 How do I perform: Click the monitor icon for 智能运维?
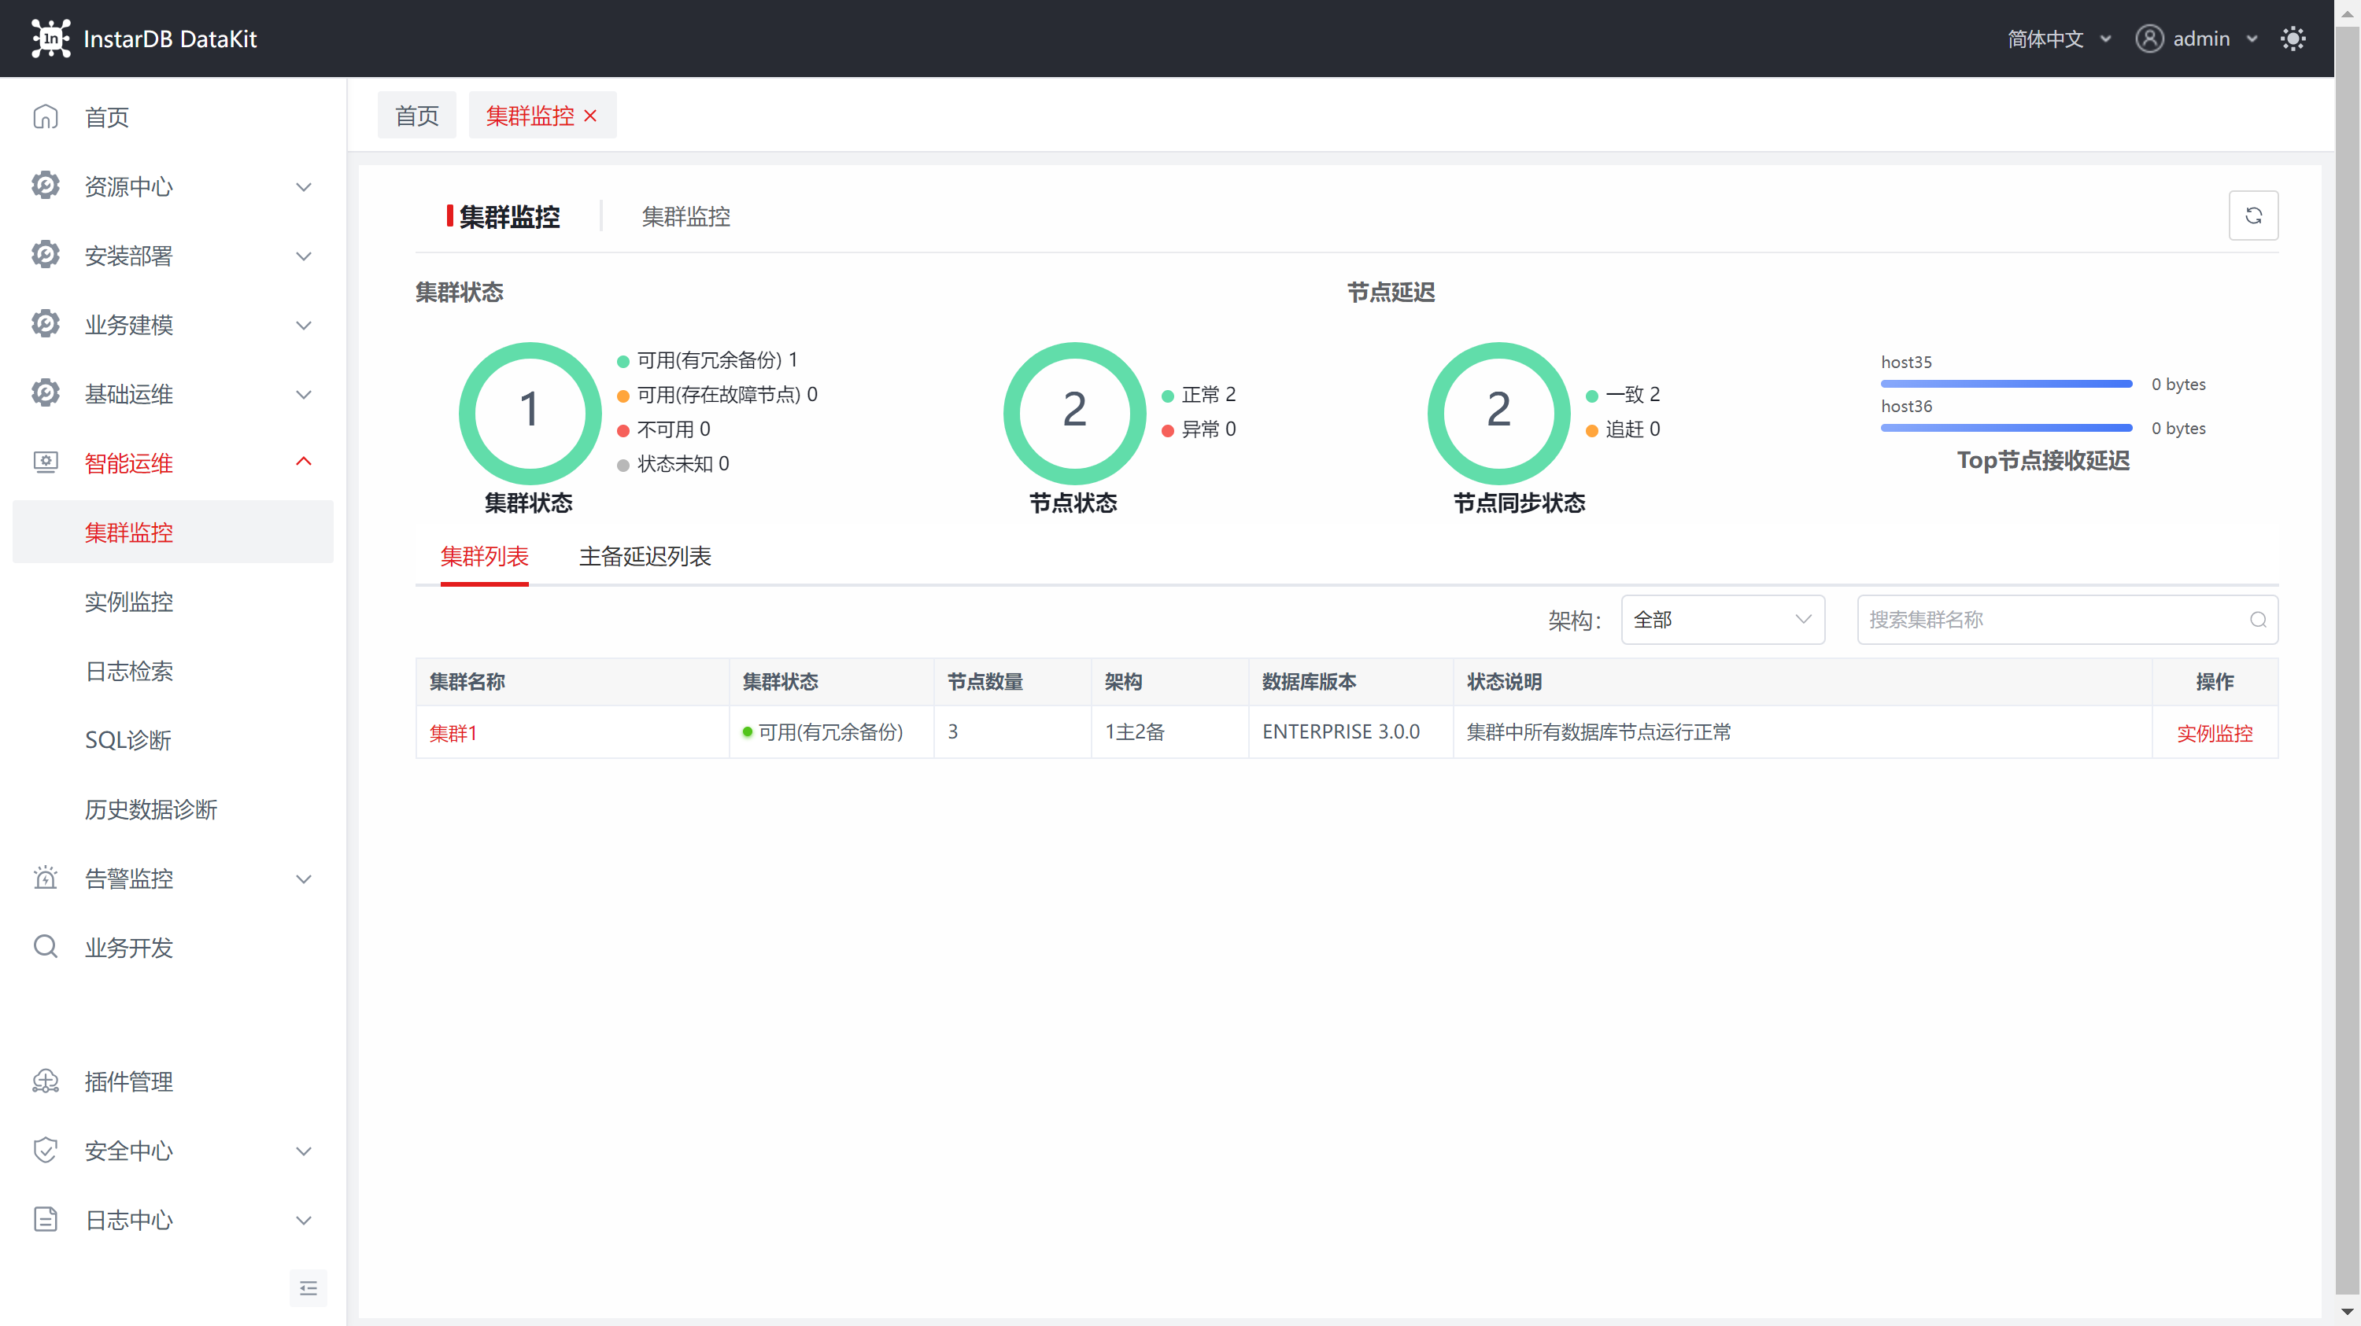45,462
